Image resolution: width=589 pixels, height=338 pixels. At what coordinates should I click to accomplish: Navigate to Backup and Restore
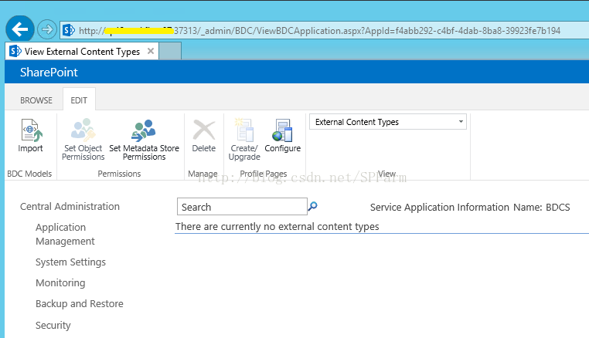pyautogui.click(x=80, y=303)
